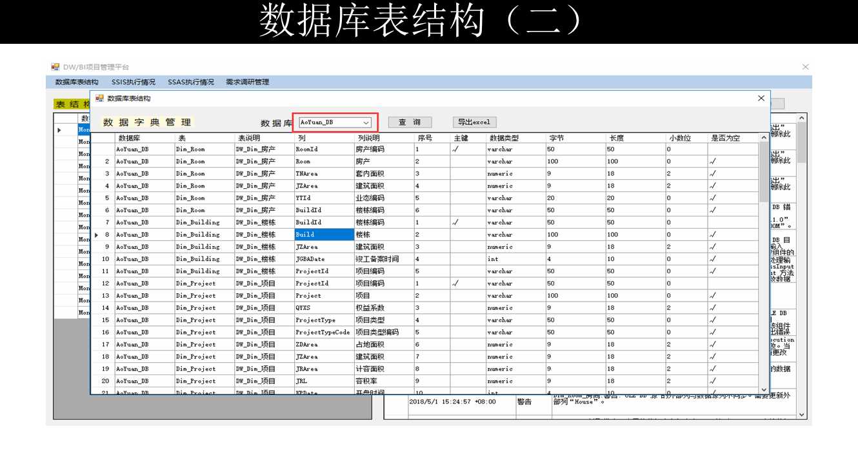Select the QYXS cell

tap(324, 308)
